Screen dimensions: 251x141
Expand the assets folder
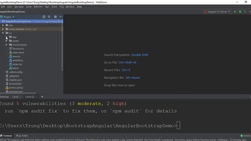6,41
